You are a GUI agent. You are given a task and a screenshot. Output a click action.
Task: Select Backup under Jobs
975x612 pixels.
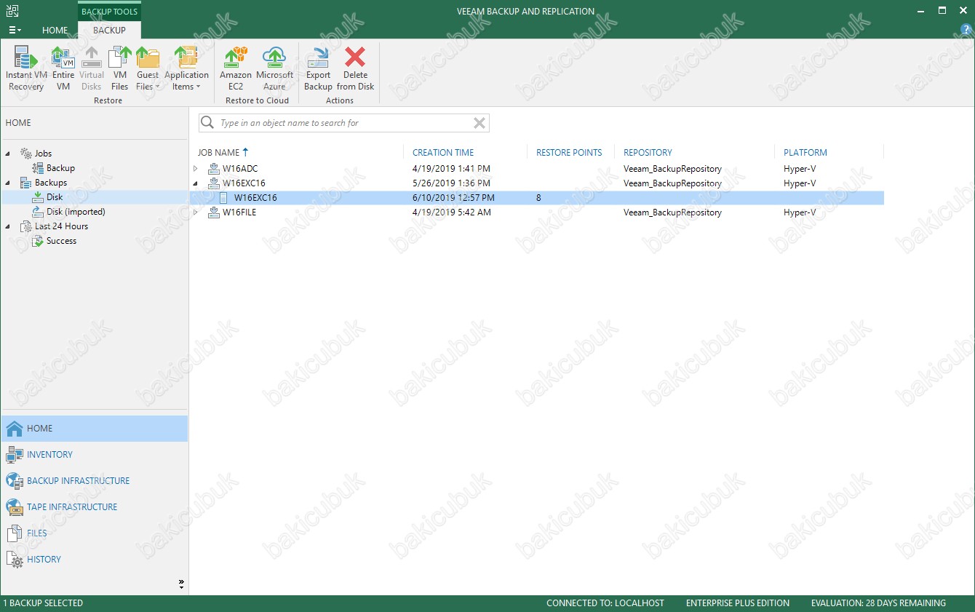[x=60, y=168]
